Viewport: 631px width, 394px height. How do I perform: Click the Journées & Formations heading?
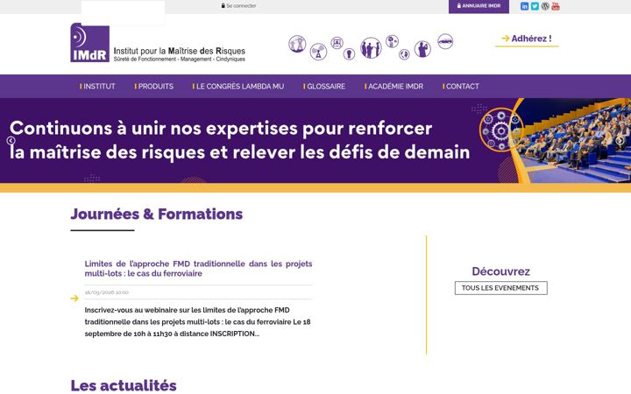coord(157,214)
